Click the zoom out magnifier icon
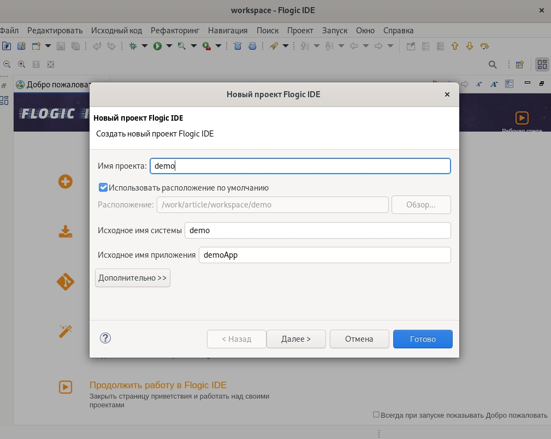Viewport: 551px width, 439px height. pyautogui.click(x=7, y=64)
